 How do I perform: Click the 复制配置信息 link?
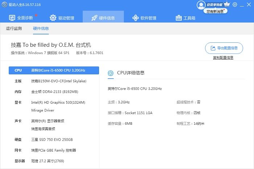223,58
